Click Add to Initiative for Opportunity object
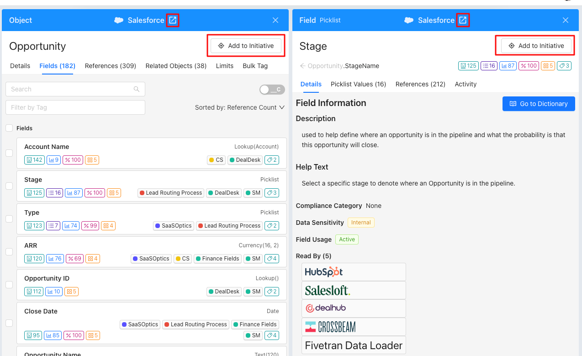The width and height of the screenshot is (582, 356). (x=246, y=46)
